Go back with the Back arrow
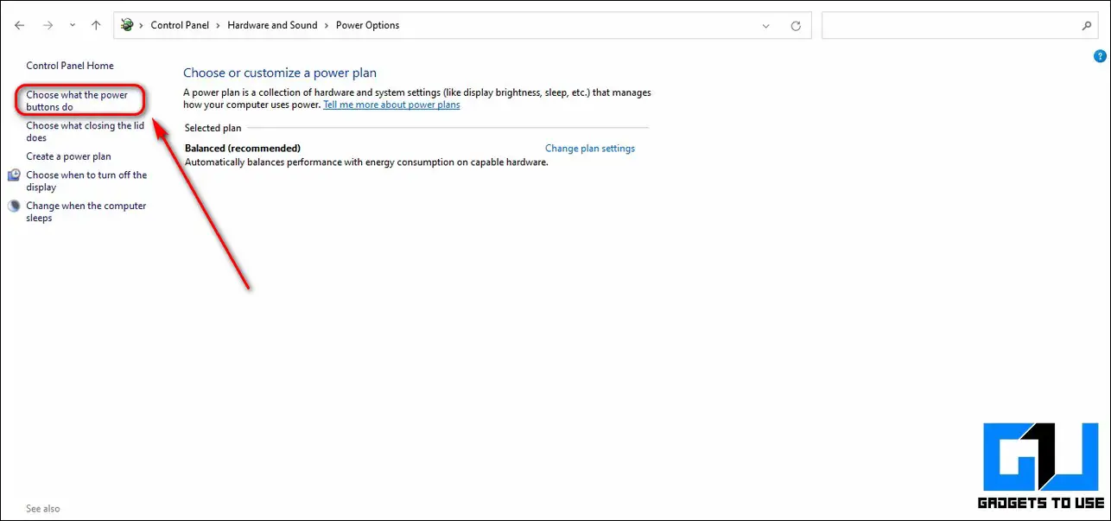 pyautogui.click(x=19, y=26)
